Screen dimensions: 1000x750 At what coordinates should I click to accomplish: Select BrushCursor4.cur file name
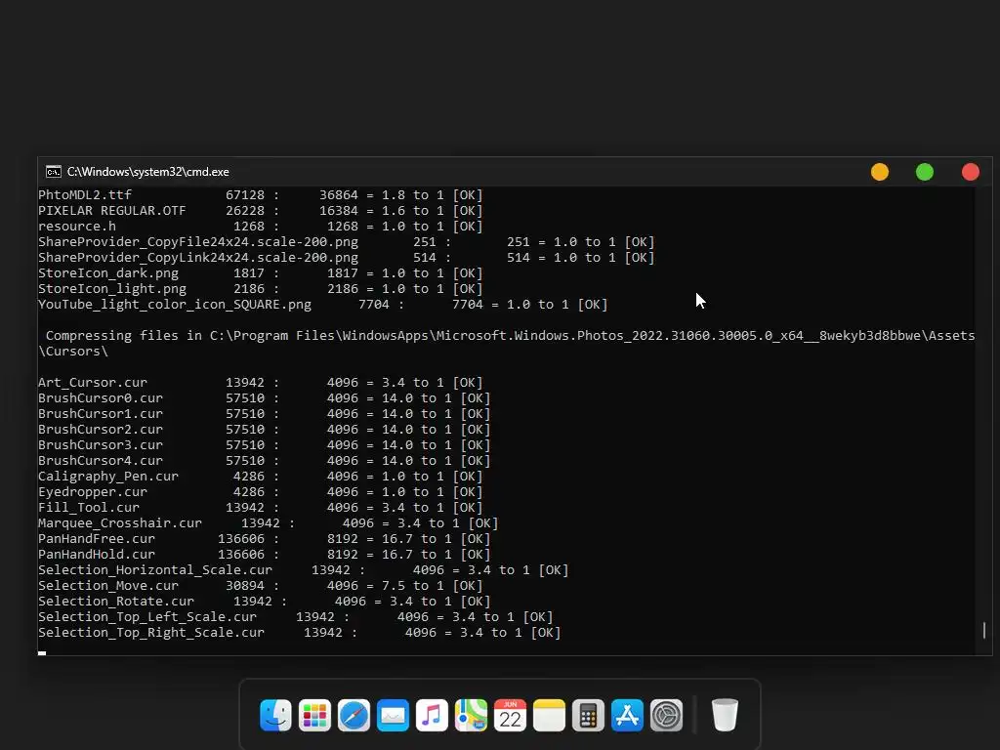click(x=101, y=461)
